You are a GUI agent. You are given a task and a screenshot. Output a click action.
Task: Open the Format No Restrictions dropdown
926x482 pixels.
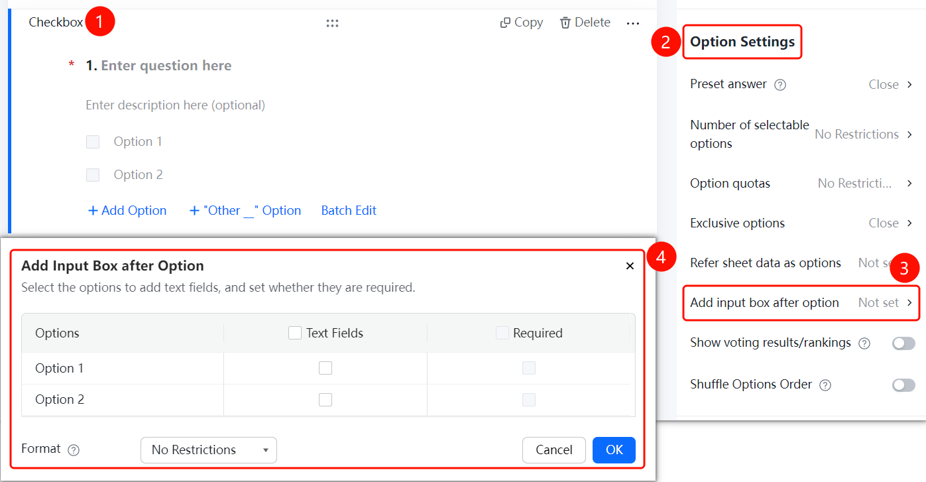209,450
